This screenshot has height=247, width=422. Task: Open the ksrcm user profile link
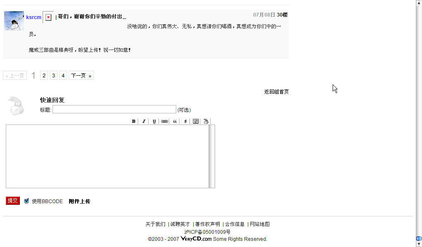(34, 17)
